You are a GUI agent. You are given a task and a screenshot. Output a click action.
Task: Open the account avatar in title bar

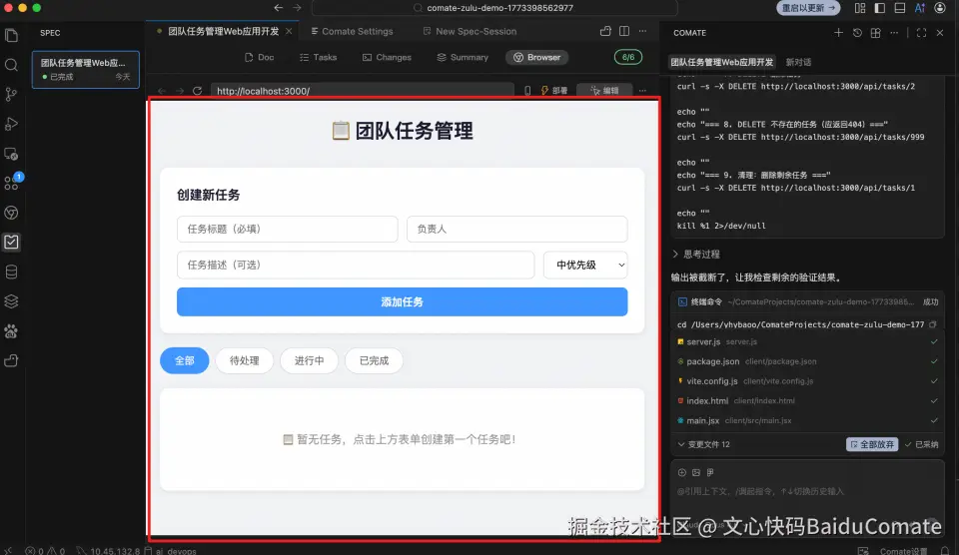pos(940,8)
